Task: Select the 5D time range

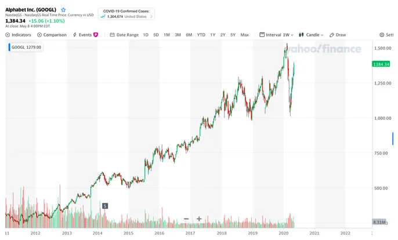Action: [156, 35]
